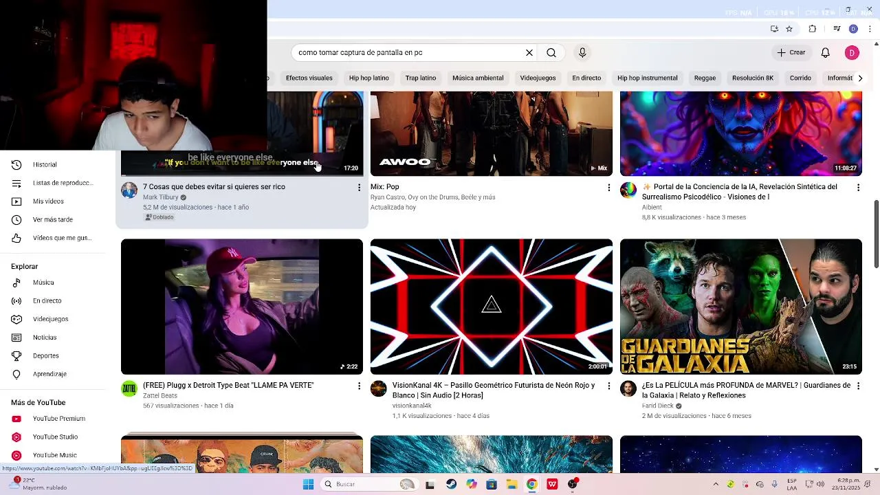Open YouTube Studio link
This screenshot has width=880, height=495.
click(56, 437)
